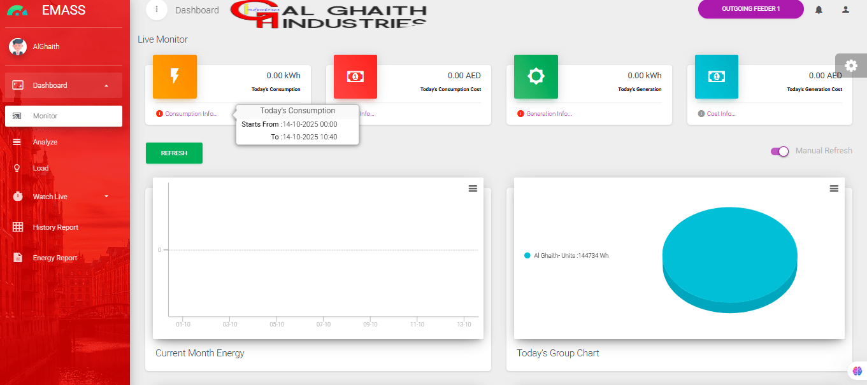The image size is (867, 385).
Task: Click the Monitor cast icon
Action: click(x=17, y=116)
